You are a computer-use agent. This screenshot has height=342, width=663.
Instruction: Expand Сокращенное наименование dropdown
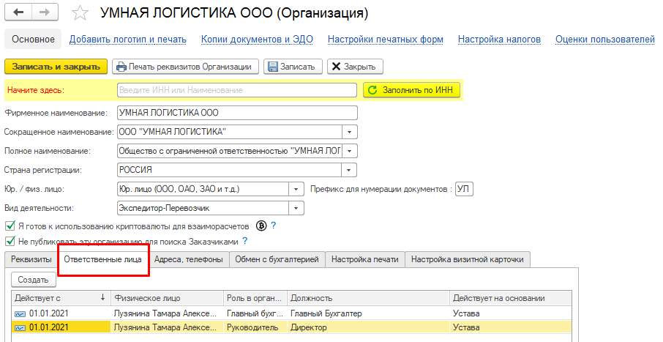pos(349,132)
